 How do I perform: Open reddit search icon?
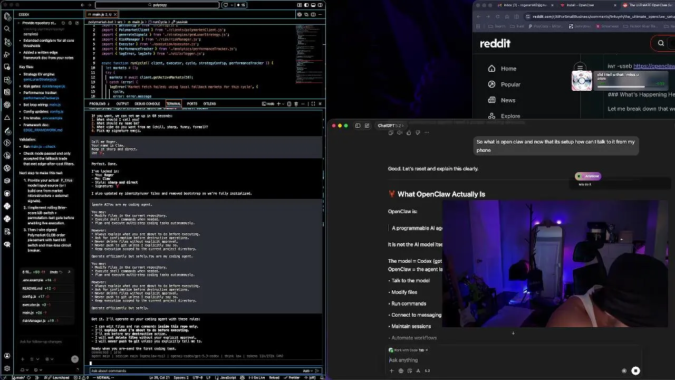tap(661, 43)
